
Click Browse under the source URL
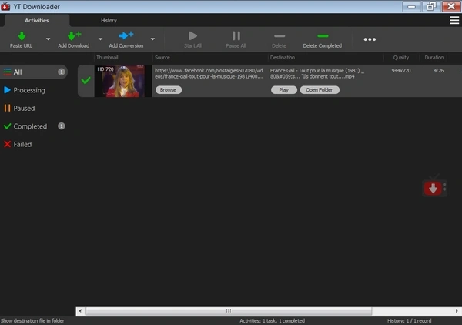pos(168,90)
